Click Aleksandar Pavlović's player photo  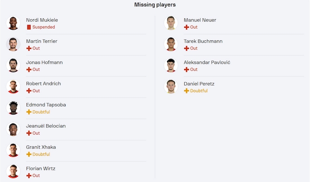(171, 66)
